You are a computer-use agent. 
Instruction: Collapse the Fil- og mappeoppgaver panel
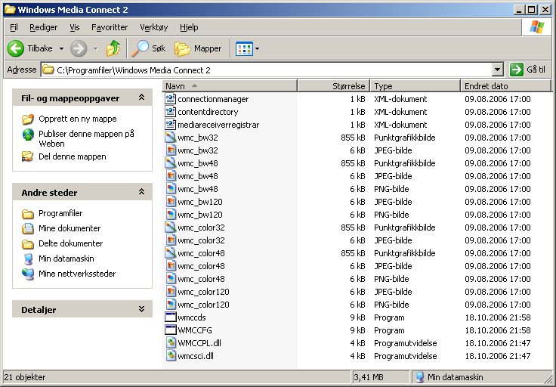click(141, 98)
